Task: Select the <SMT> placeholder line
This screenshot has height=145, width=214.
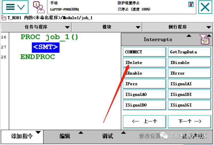Action: click(46, 48)
